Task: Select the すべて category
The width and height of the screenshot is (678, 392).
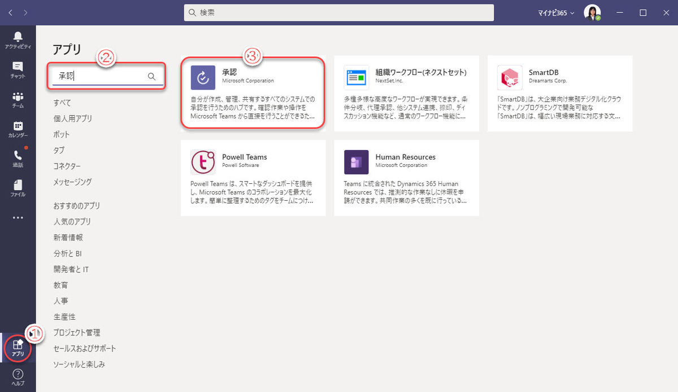Action: click(x=62, y=103)
